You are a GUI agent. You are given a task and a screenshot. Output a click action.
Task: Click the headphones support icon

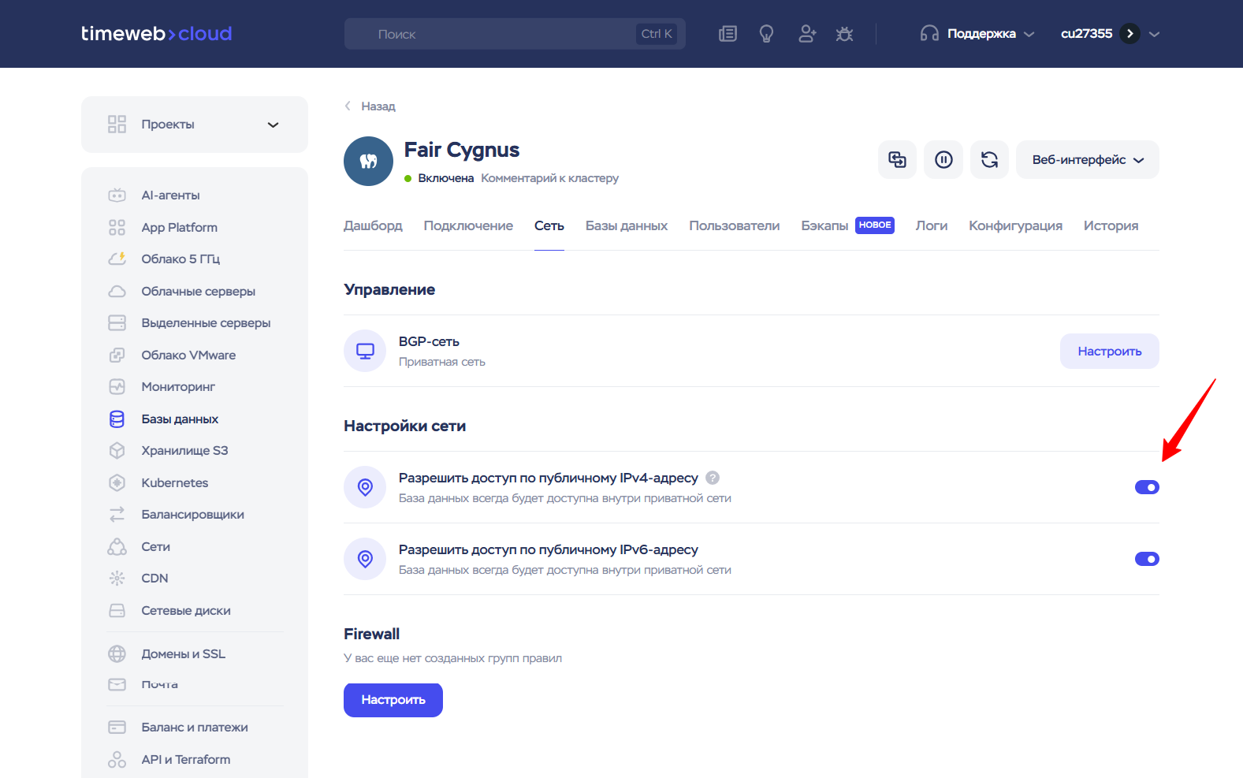click(x=929, y=34)
